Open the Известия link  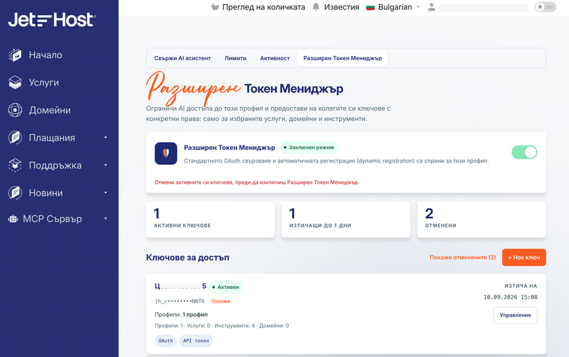coord(342,7)
